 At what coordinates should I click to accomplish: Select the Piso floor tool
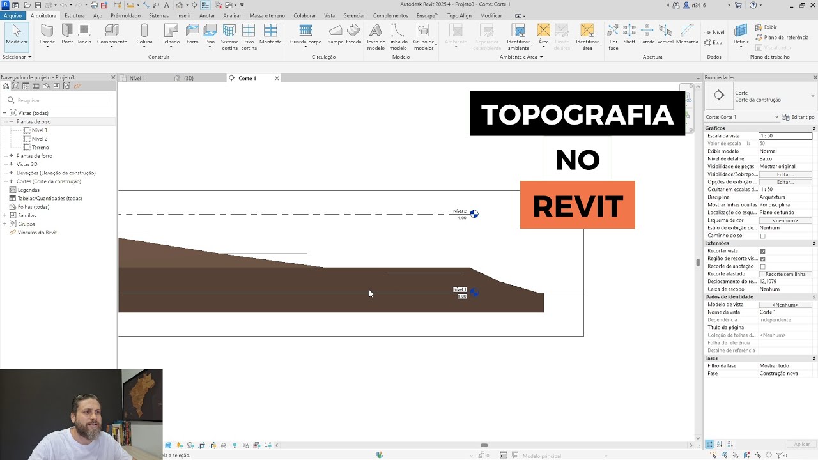pos(210,34)
